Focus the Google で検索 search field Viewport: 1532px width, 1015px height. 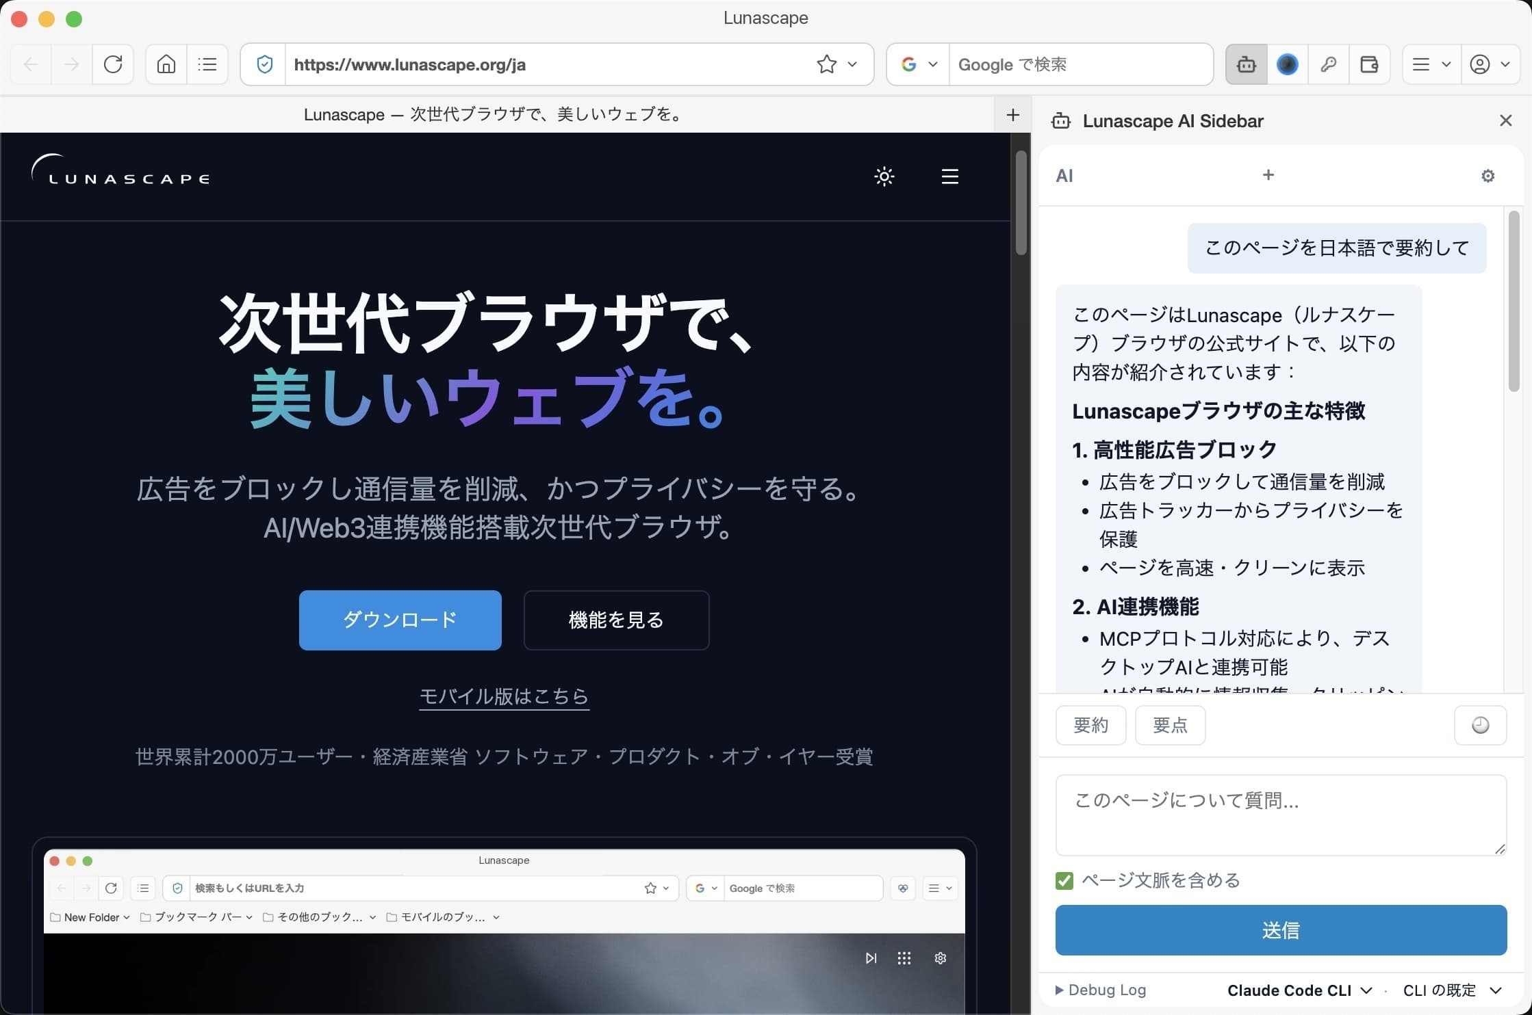point(1081,64)
